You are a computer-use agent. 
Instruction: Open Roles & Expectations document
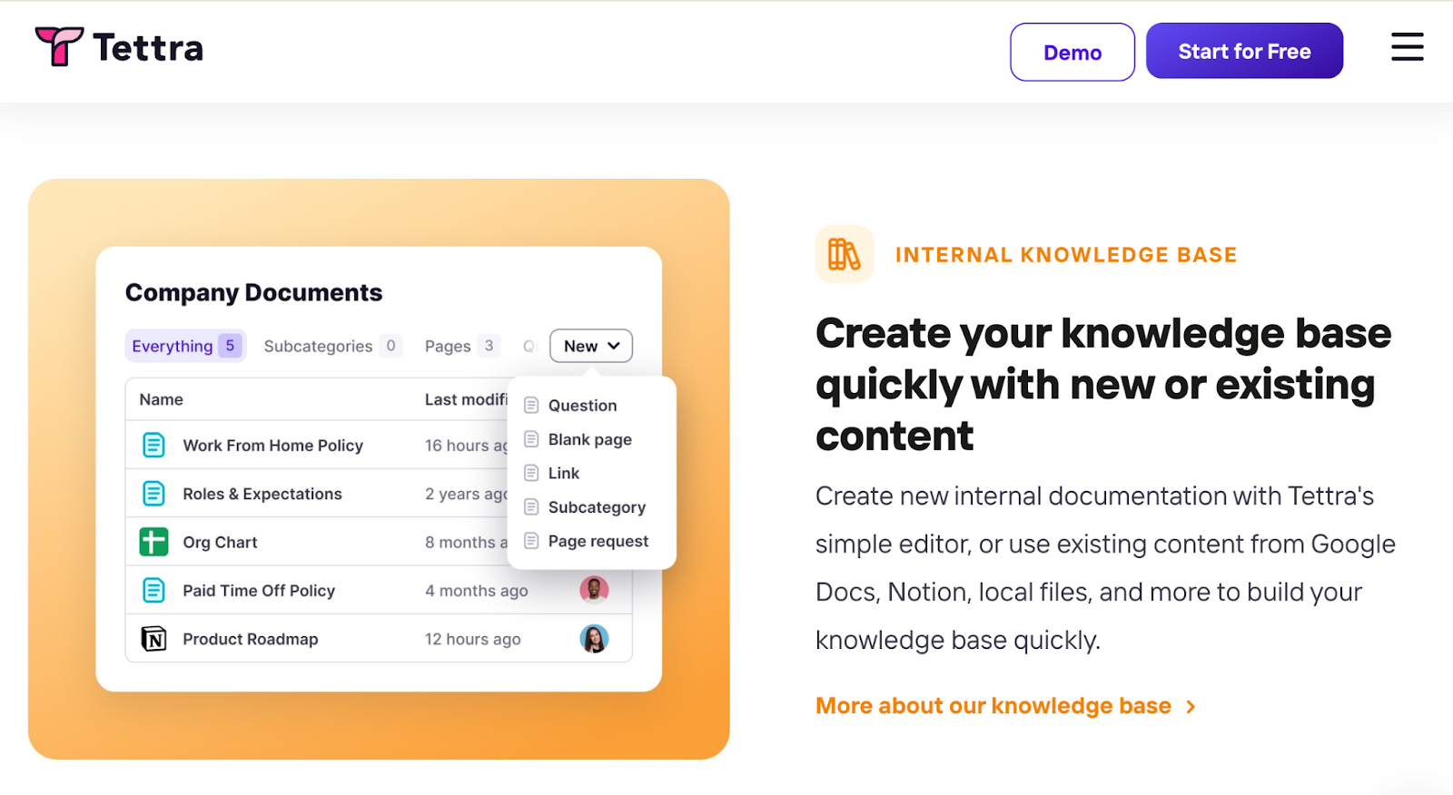tap(262, 494)
